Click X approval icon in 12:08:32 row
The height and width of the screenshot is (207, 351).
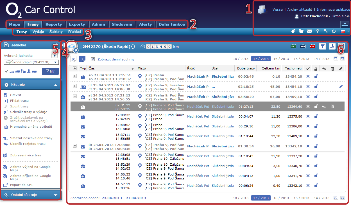pyautogui.click(x=308, y=116)
